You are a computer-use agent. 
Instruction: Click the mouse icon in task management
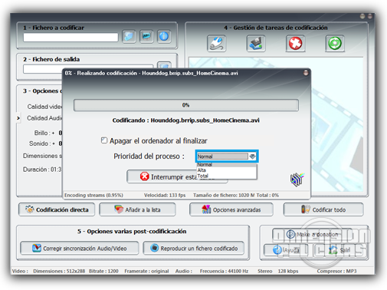point(217,43)
